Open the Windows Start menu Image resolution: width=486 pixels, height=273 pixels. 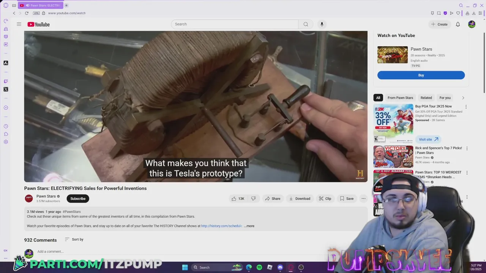coord(185,267)
